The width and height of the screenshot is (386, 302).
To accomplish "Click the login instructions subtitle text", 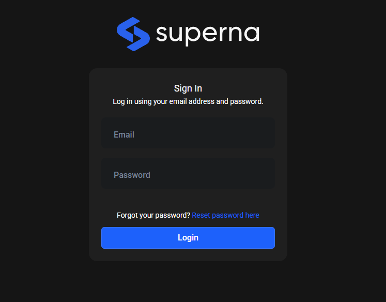I will [188, 101].
